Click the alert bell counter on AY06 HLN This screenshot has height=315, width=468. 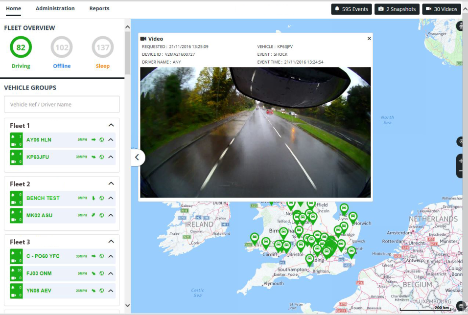(x=13, y=136)
